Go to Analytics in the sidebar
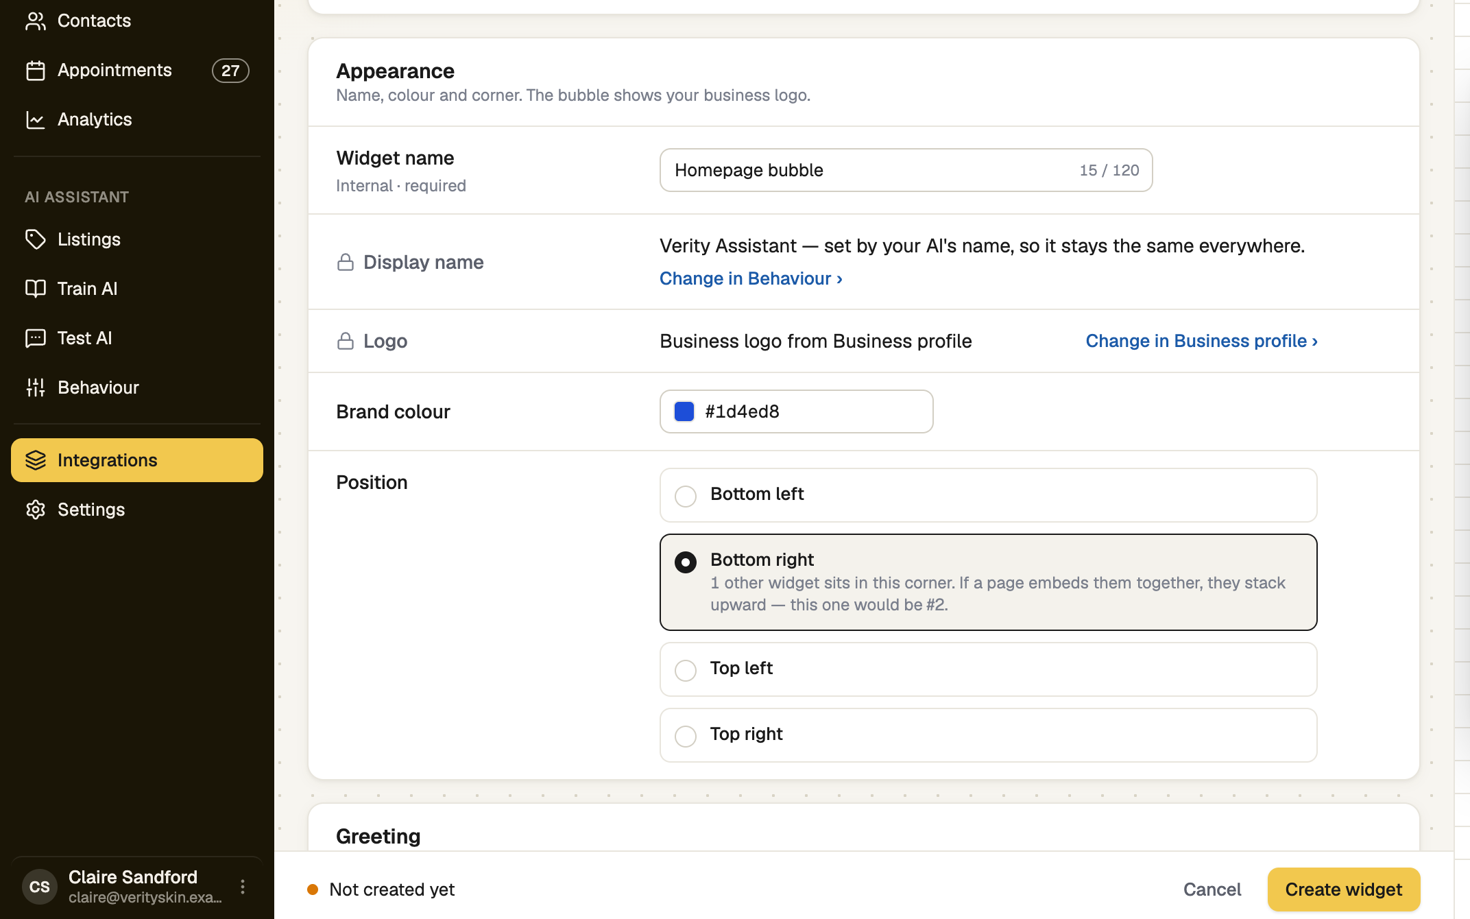 (137, 120)
